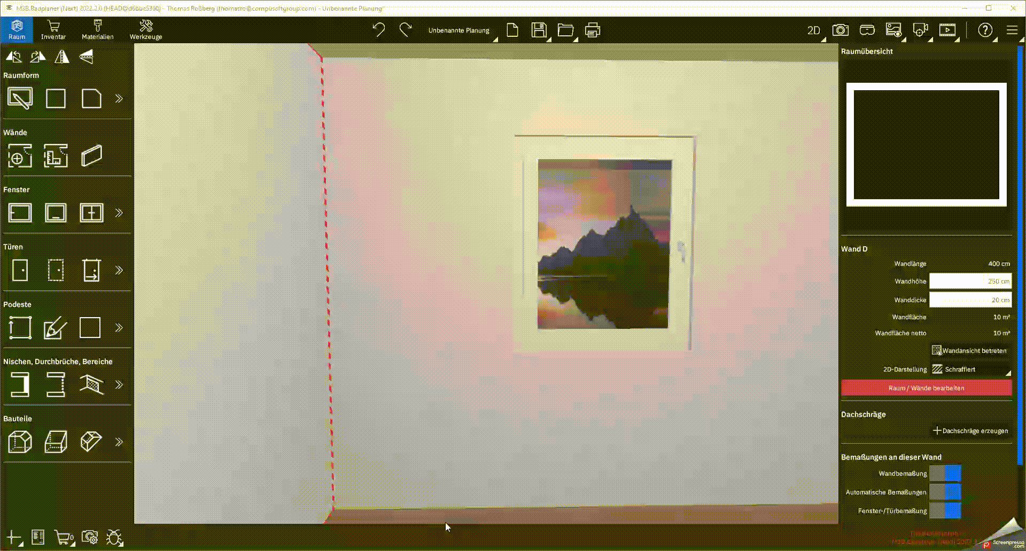Open the 2D-Darstellung Schraffiert dropdown

coord(970,369)
